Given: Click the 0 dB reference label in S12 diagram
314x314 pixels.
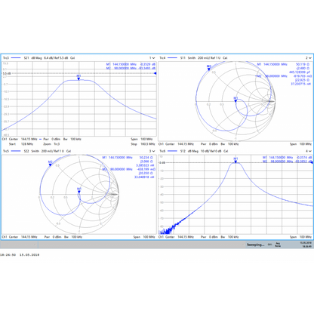Looking at the screenshot, I should click(162, 163).
